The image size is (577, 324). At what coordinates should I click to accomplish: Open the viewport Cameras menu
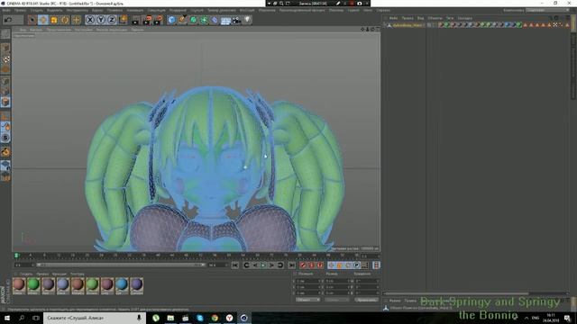pos(36,30)
